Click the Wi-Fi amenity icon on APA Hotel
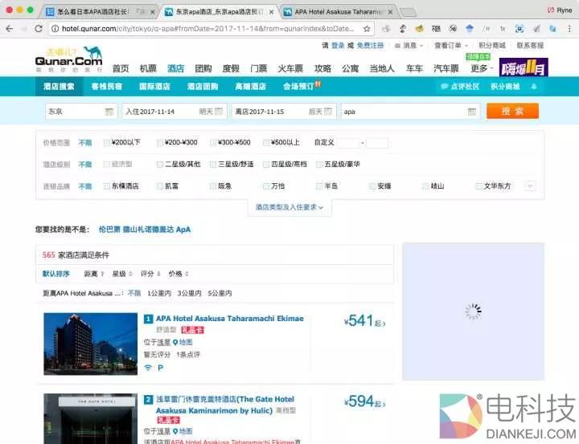This screenshot has width=579, height=444. [x=148, y=367]
